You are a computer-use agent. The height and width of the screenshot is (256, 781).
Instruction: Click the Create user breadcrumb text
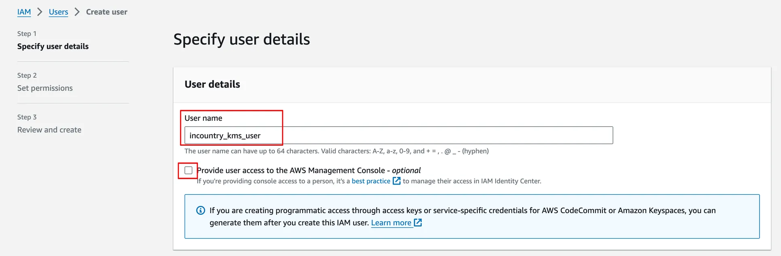click(x=106, y=12)
